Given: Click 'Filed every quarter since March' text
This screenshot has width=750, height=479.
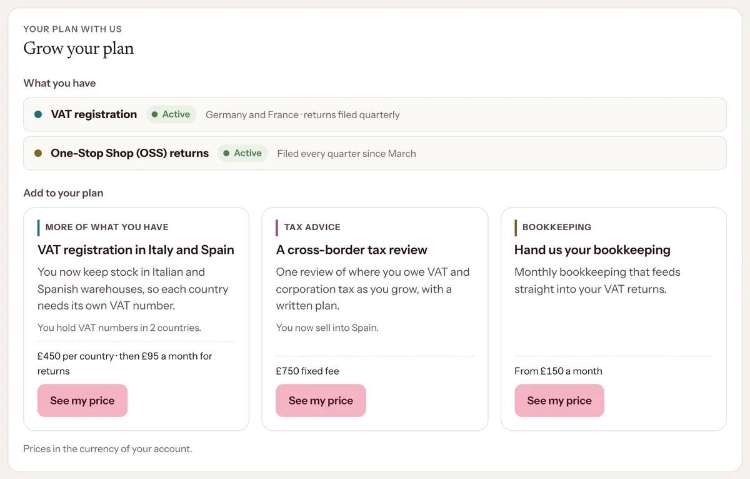Looking at the screenshot, I should (347, 154).
